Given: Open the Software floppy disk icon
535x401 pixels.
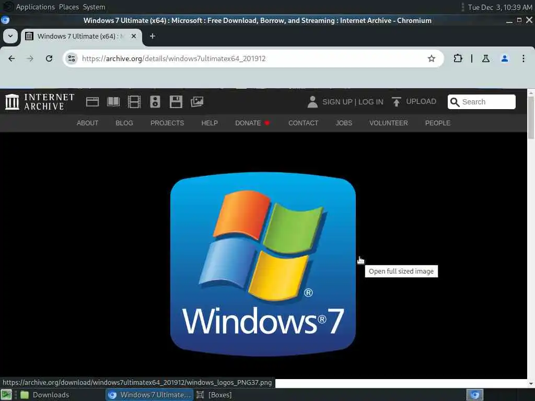Looking at the screenshot, I should click(x=176, y=102).
